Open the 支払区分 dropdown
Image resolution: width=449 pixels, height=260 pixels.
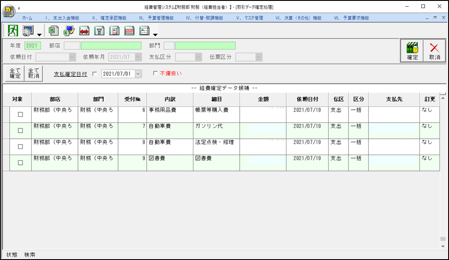tap(198, 57)
